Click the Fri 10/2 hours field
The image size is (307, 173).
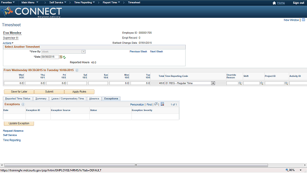56,83
